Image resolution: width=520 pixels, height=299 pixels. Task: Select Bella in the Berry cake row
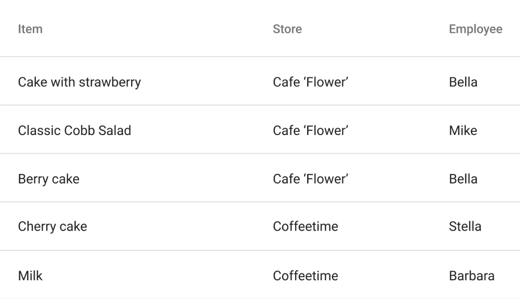point(463,179)
